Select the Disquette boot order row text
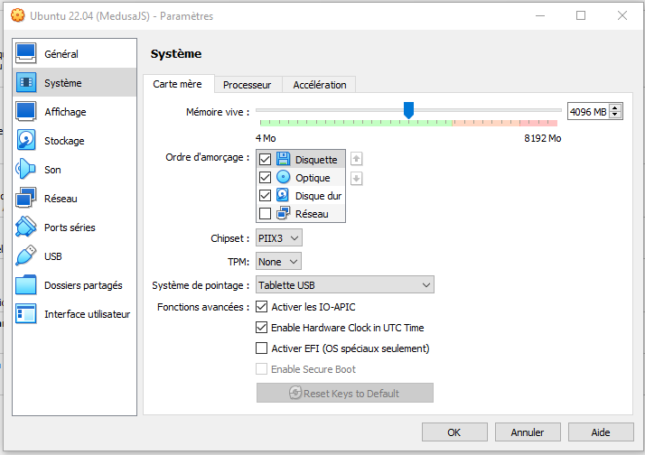 (316, 160)
